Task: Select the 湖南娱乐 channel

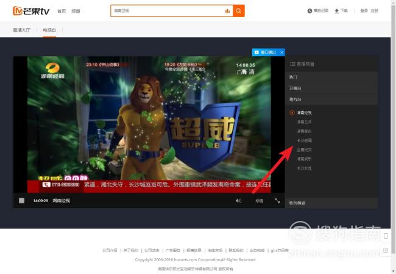Action: (304, 159)
